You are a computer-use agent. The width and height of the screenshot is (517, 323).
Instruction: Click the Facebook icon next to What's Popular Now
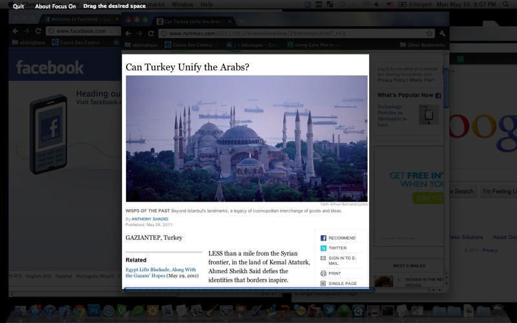438,96
